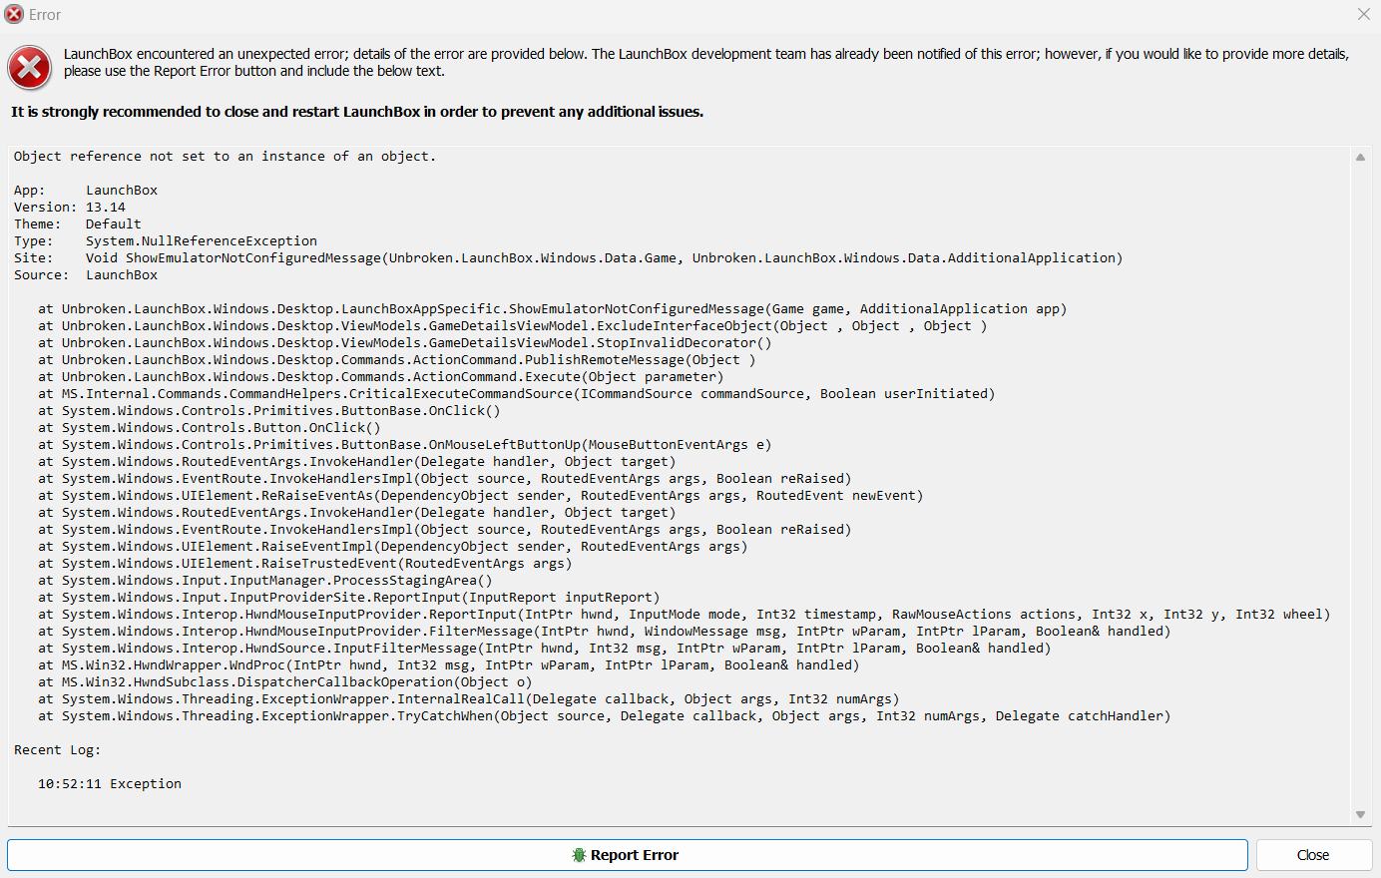The height and width of the screenshot is (878, 1381).
Task: Click the 'Version: 13.14' line
Action: (70, 208)
